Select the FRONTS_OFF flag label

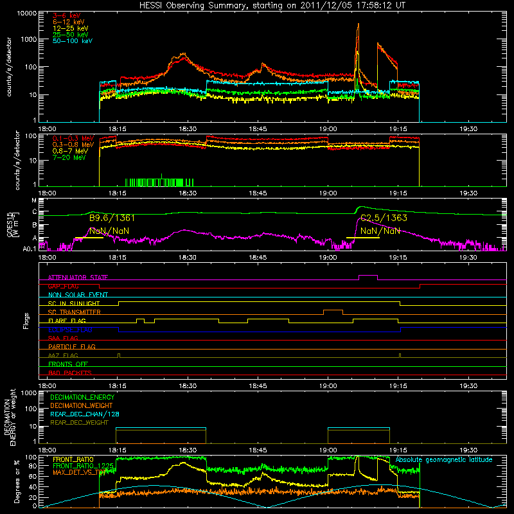pyautogui.click(x=68, y=364)
